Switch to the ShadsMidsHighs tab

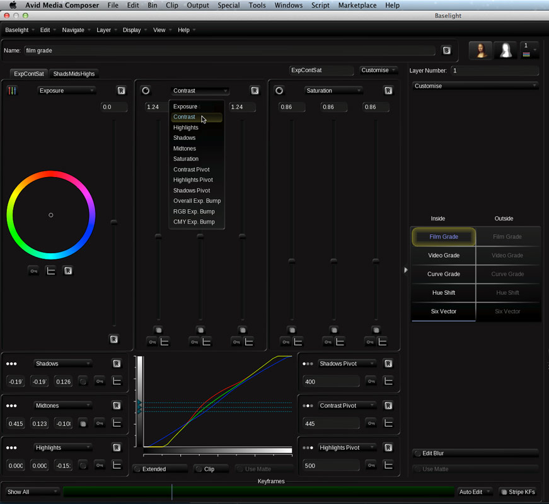[74, 74]
